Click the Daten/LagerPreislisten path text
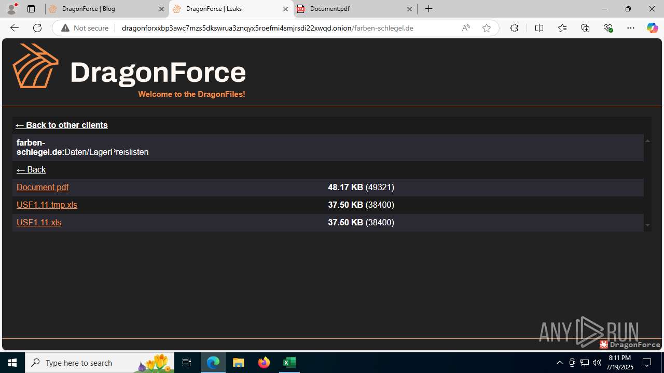The height and width of the screenshot is (373, 664). (x=106, y=152)
